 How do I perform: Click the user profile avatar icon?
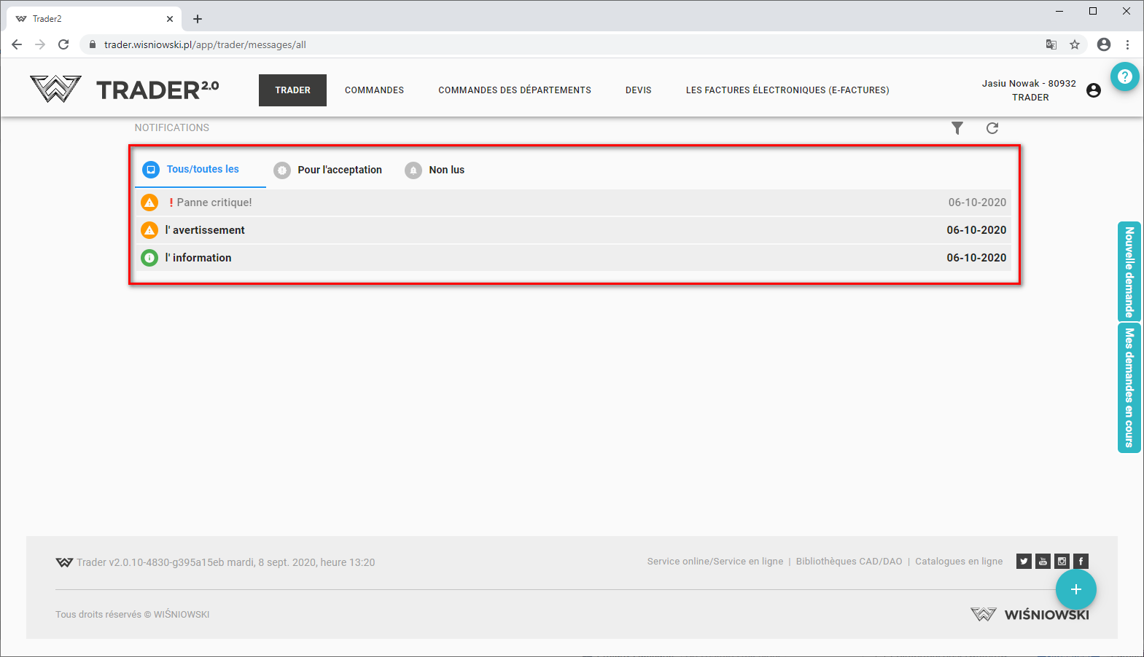pos(1094,90)
